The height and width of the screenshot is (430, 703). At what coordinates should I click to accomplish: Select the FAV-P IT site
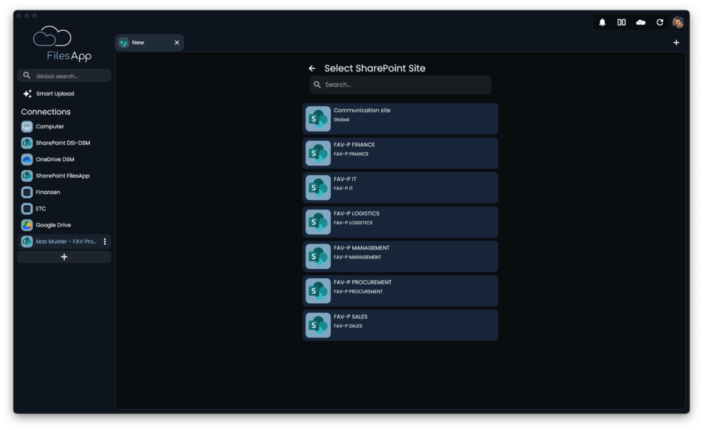[400, 188]
